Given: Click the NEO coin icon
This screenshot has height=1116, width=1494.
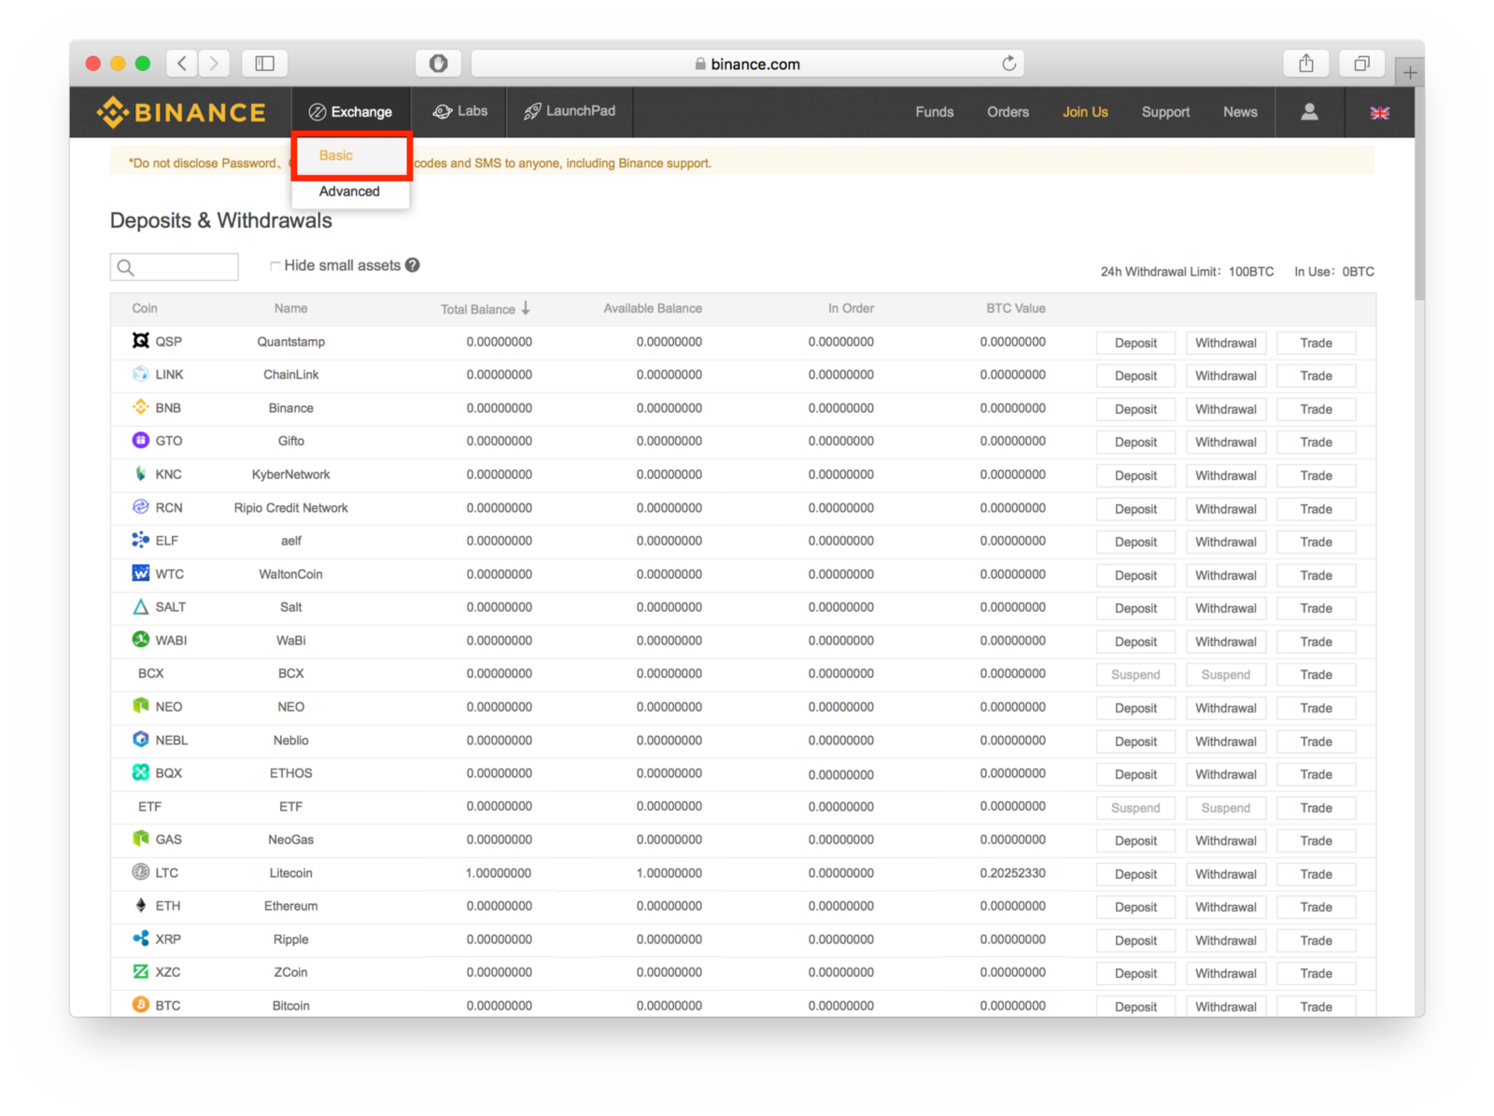Looking at the screenshot, I should [x=141, y=706].
